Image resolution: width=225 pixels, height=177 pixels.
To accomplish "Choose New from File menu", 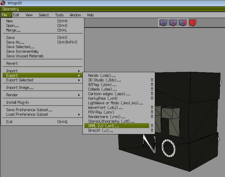I will [x=42, y=21].
